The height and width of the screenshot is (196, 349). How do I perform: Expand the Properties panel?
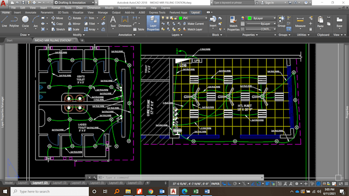coord(250,35)
